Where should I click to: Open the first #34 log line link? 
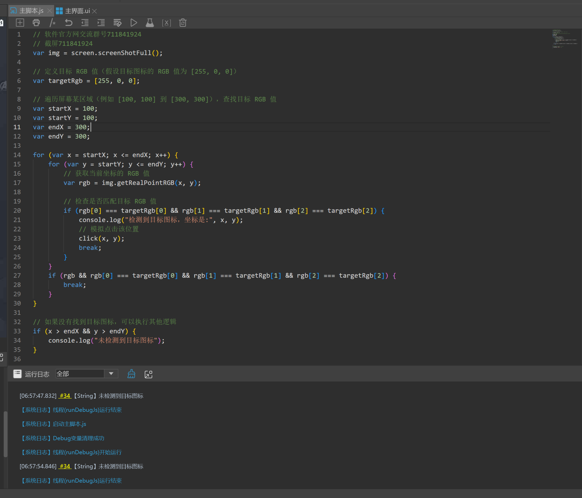[65, 396]
